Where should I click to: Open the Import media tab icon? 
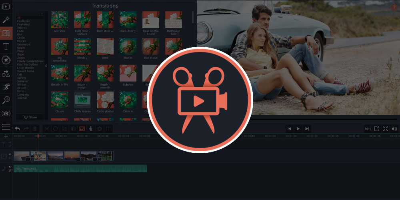(6, 6)
